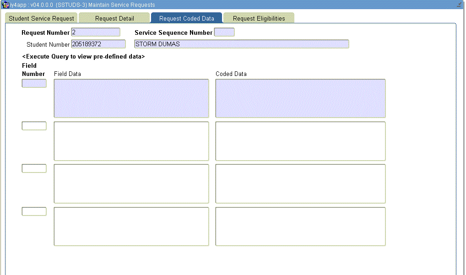Select the Request Coded Data tab
Image resolution: width=466 pixels, height=275 pixels.
pyautogui.click(x=186, y=18)
